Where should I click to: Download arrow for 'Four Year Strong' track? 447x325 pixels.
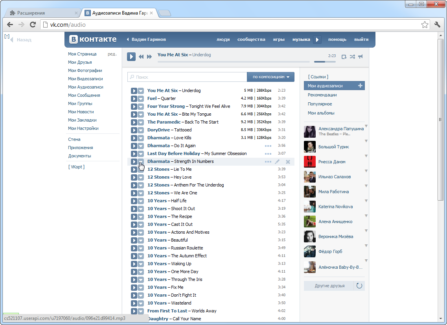141,106
